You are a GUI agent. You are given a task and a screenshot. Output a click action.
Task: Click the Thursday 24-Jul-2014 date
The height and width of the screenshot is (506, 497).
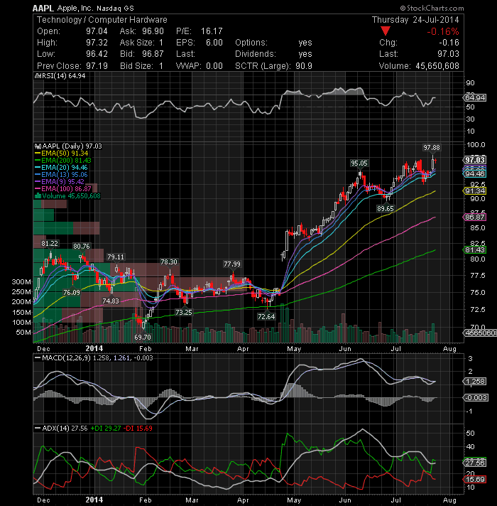pos(415,20)
